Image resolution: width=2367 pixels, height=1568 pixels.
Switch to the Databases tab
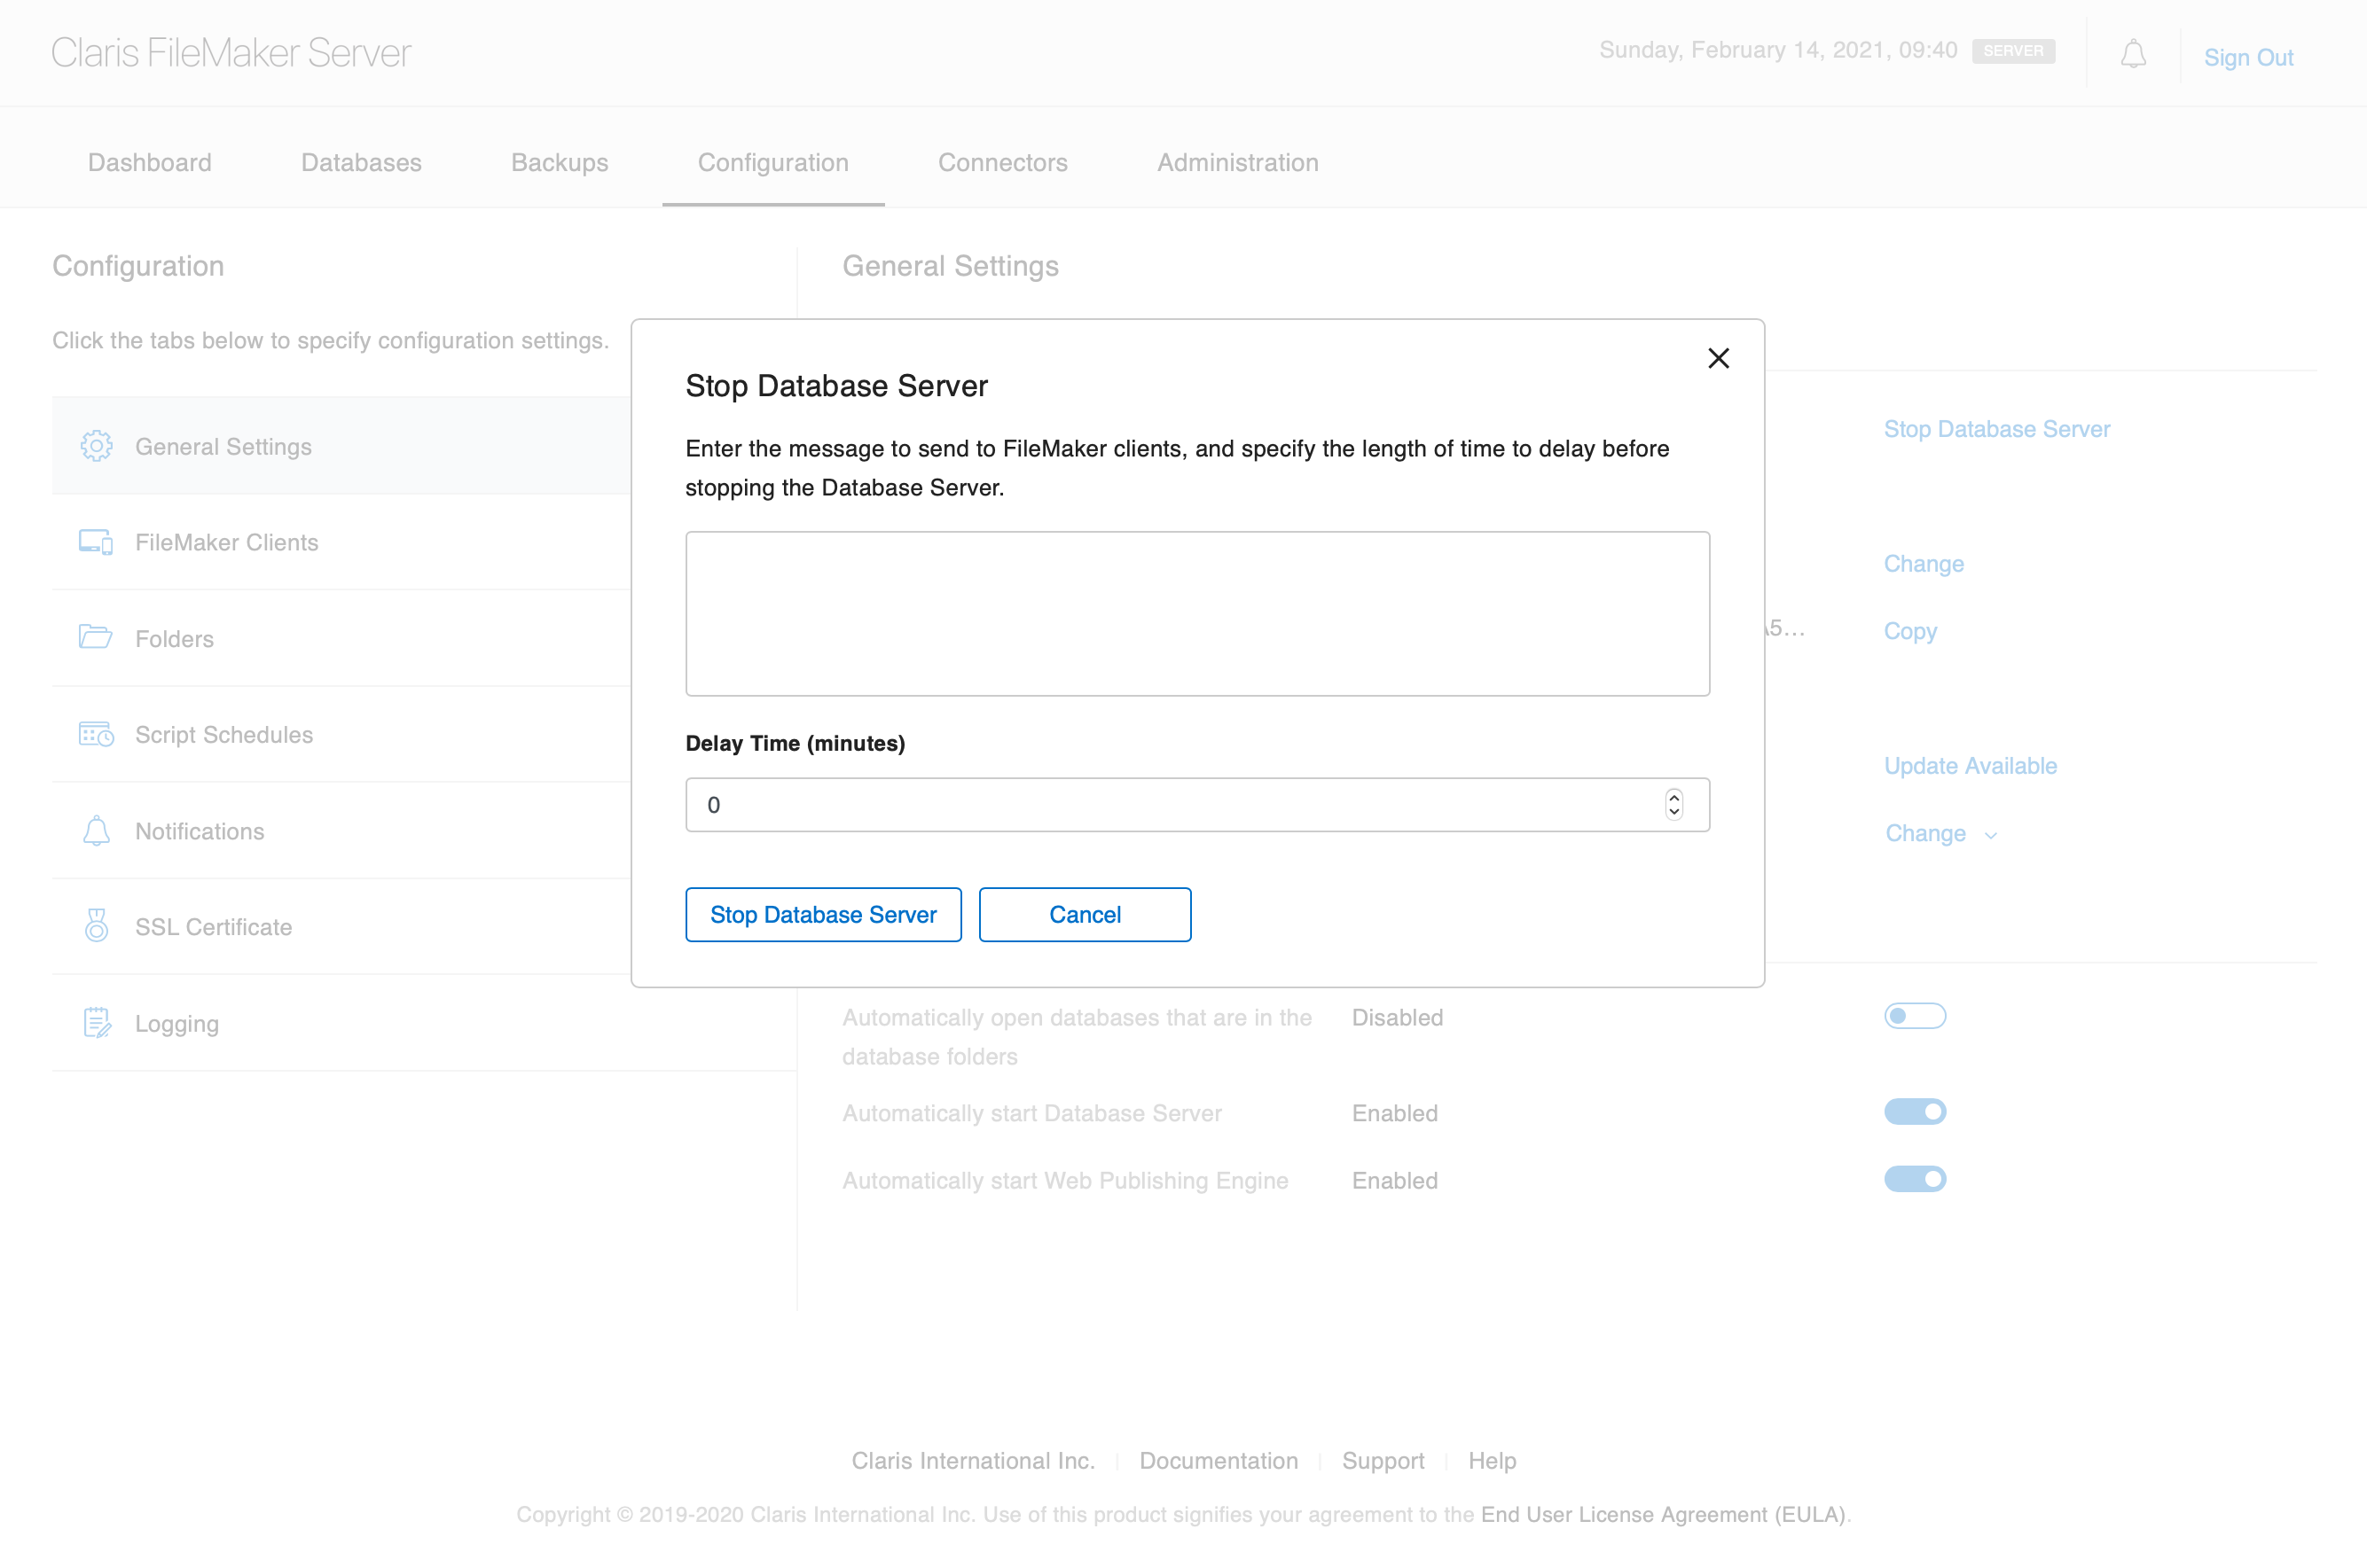[361, 162]
